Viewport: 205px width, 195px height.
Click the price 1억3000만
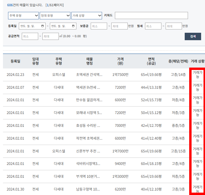[x=120, y=176]
